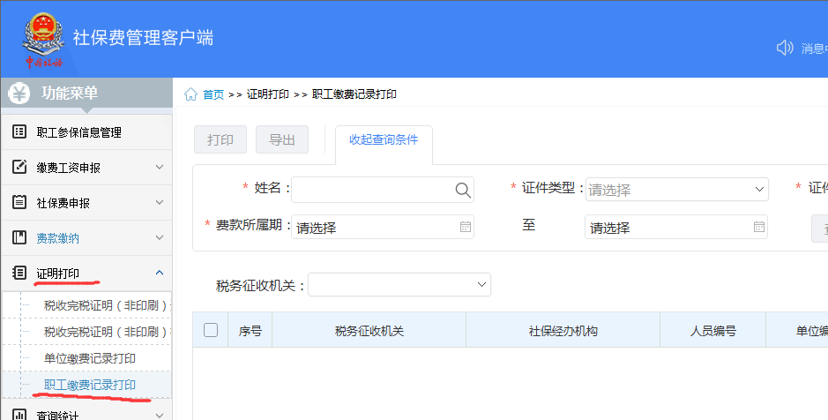Click the 打印 button

tap(220, 140)
